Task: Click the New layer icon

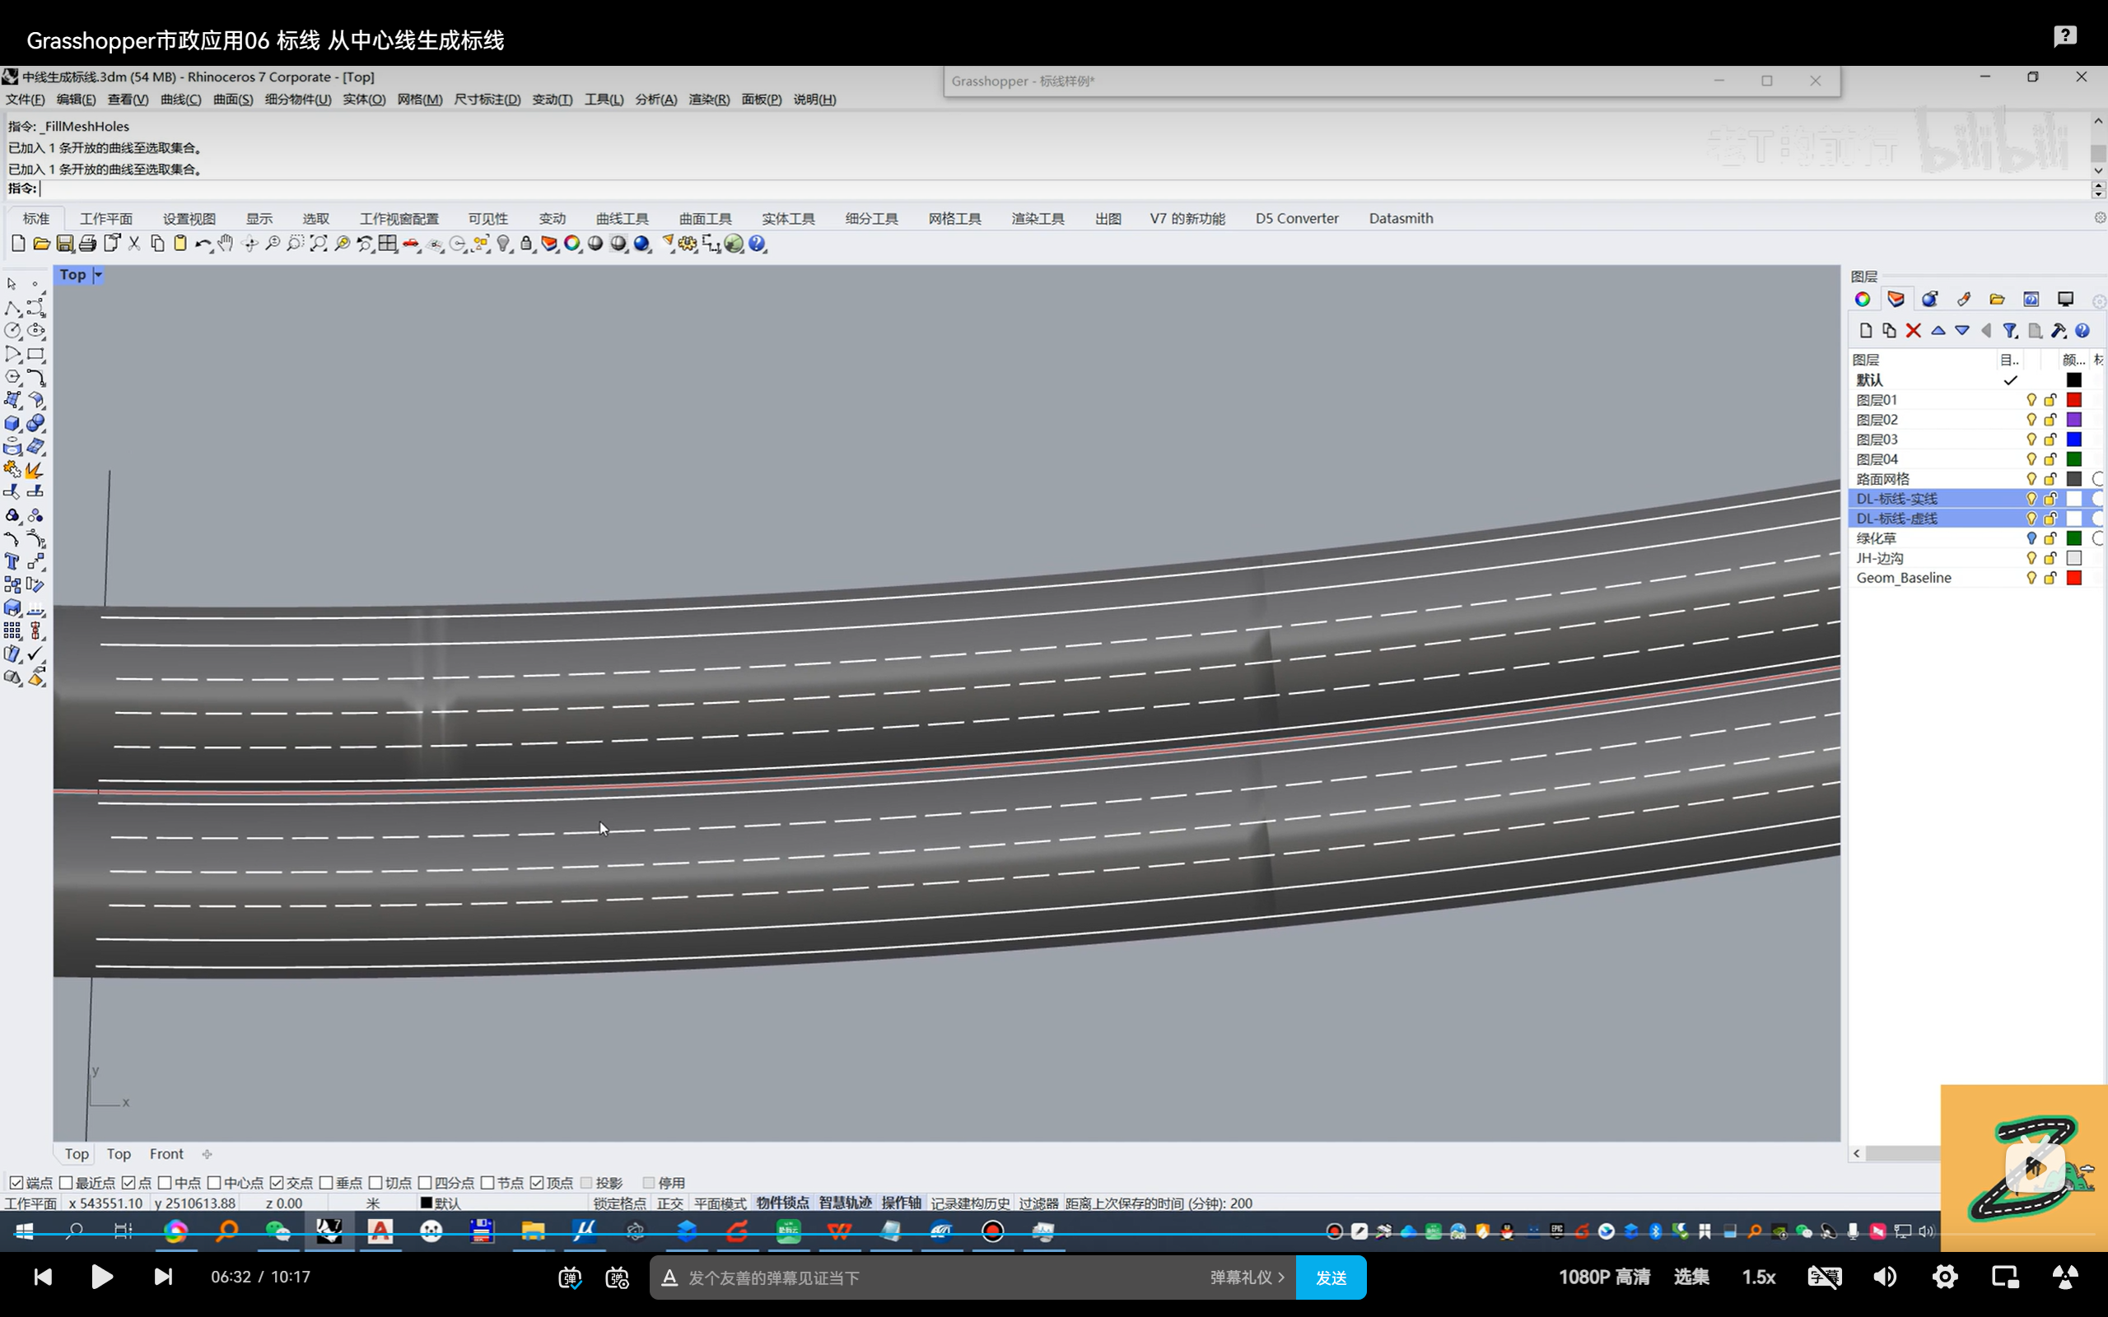Action: (1865, 331)
